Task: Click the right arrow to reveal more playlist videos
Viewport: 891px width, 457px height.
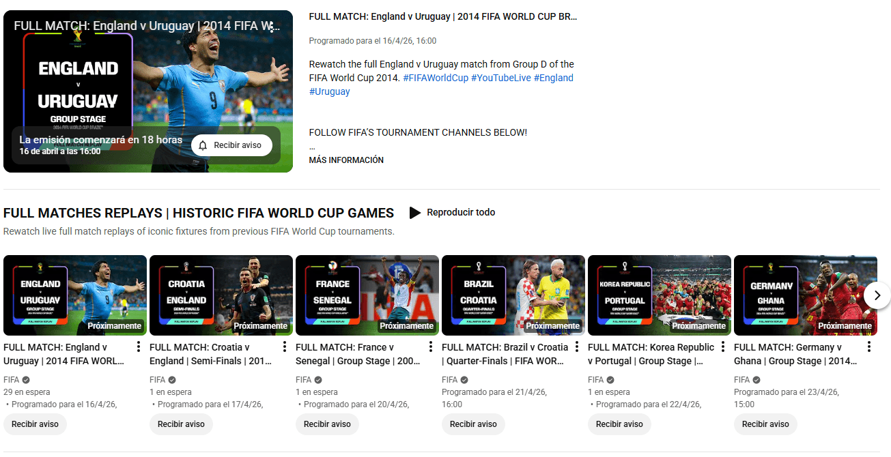Action: click(x=877, y=295)
